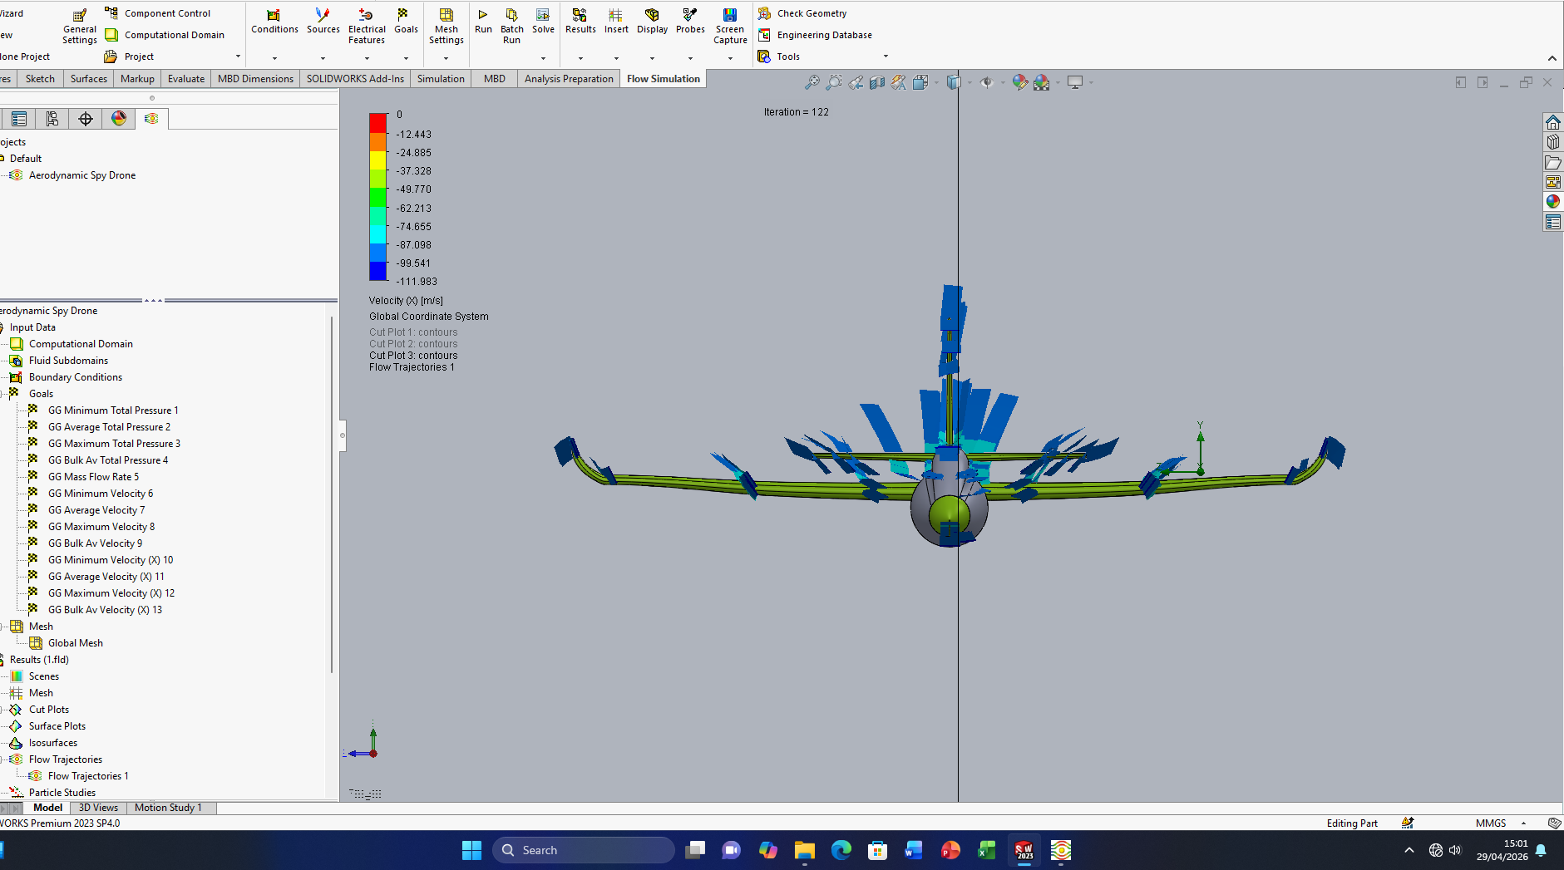Expand the Conditions dropdown arrow
This screenshot has height=870, width=1564.
[x=274, y=58]
